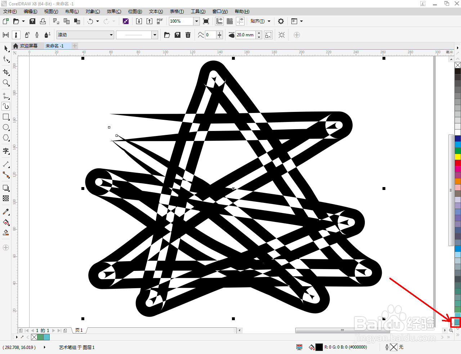
Task: Toggle the bounding box button
Action: coord(282,35)
